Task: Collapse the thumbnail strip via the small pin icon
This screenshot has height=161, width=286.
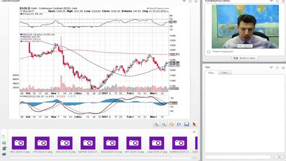Action: pos(194,131)
